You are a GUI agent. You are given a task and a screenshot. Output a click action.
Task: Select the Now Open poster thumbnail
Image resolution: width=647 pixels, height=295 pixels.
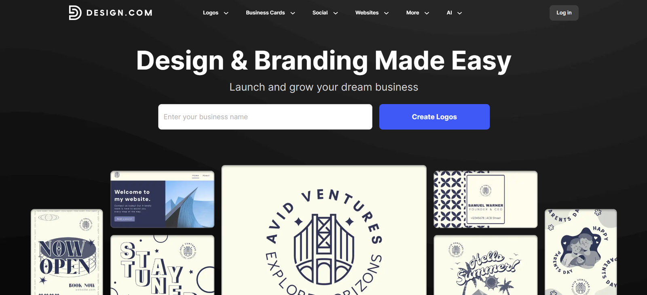point(67,252)
